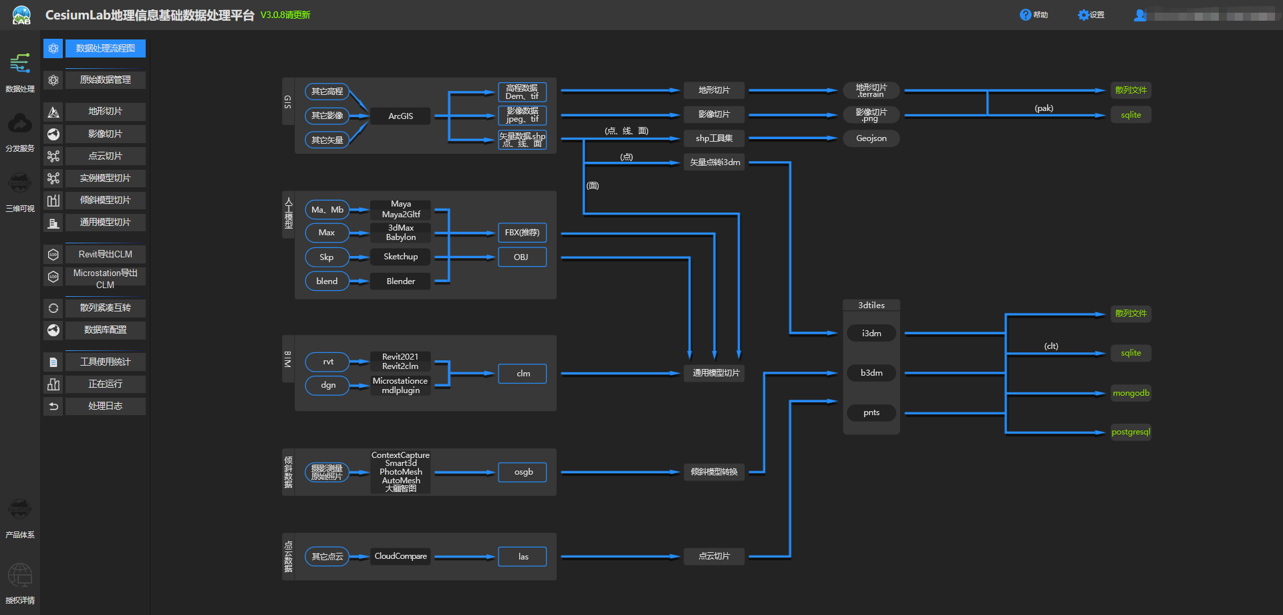Open the 授权详情 globe icon
The width and height of the screenshot is (1283, 615).
point(20,575)
